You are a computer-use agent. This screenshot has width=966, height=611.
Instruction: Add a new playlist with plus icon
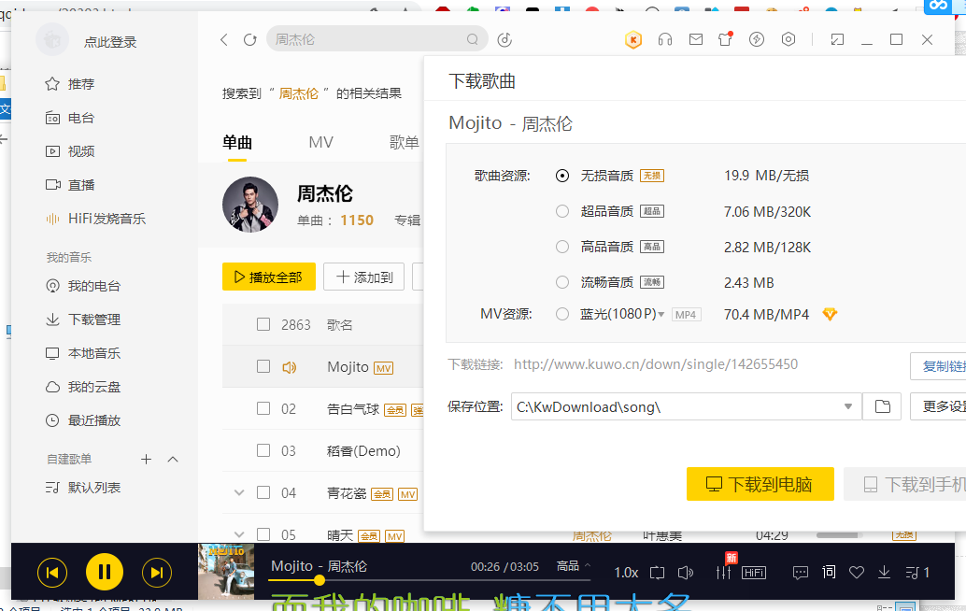pos(146,460)
